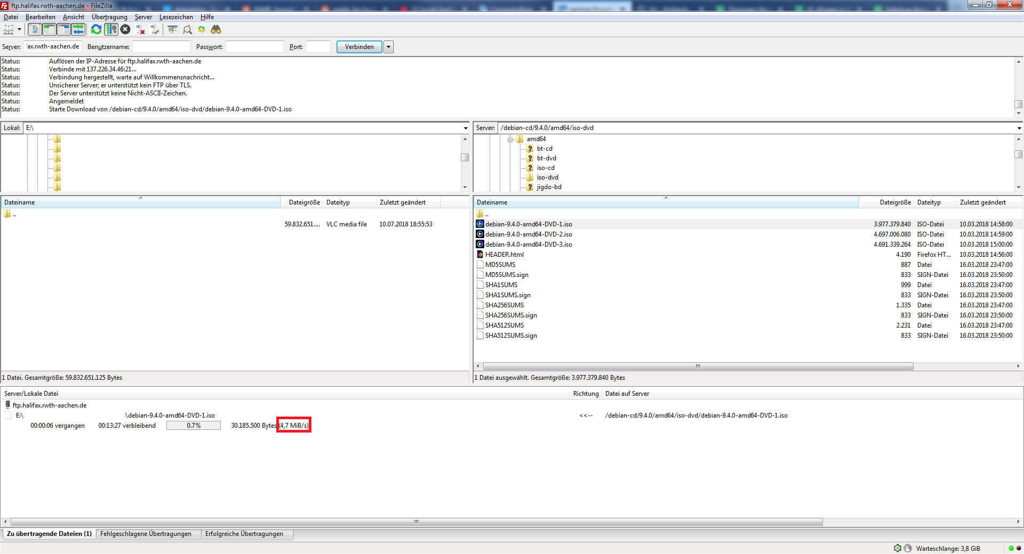This screenshot has height=554, width=1024.
Task: Select the bt-dvd folder in remote tree
Action: pyautogui.click(x=546, y=158)
